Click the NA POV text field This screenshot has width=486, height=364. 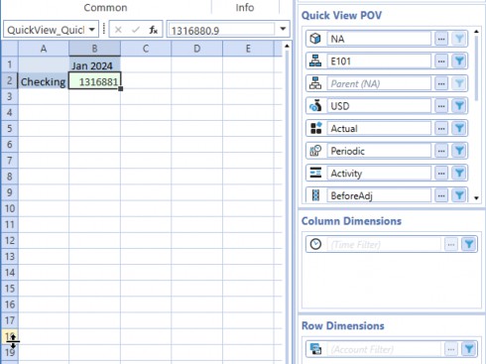click(379, 39)
